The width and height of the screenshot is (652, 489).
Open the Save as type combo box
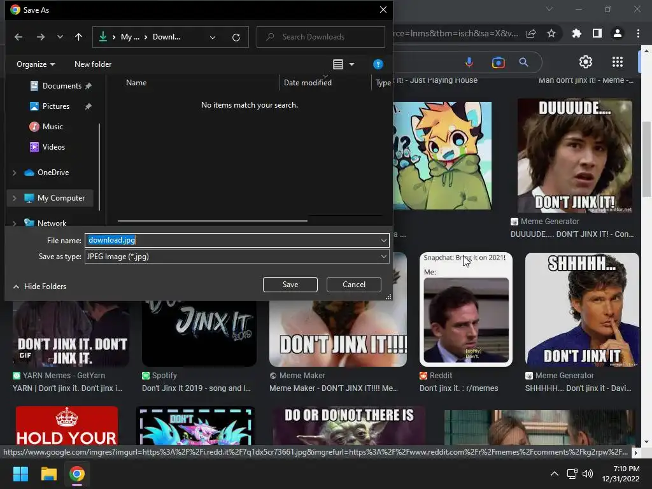coord(237,257)
